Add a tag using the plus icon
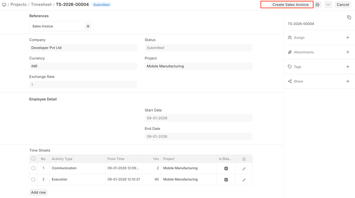This screenshot has width=355, height=198. tap(348, 67)
